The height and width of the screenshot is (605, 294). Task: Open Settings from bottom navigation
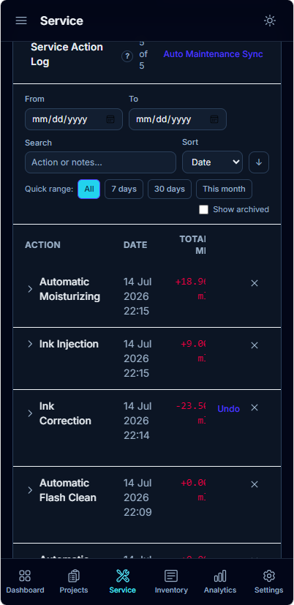point(269,582)
